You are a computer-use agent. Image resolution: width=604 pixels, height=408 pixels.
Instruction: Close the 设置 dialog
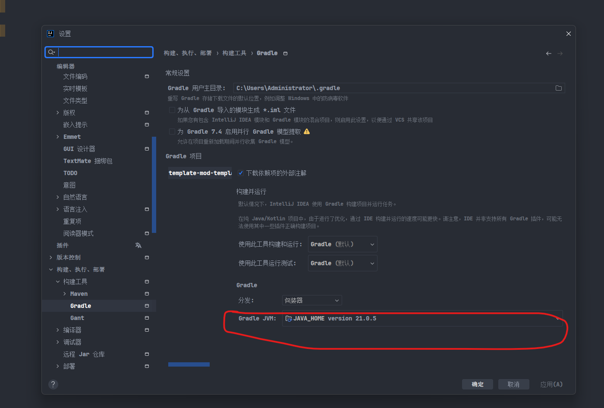coord(569,34)
